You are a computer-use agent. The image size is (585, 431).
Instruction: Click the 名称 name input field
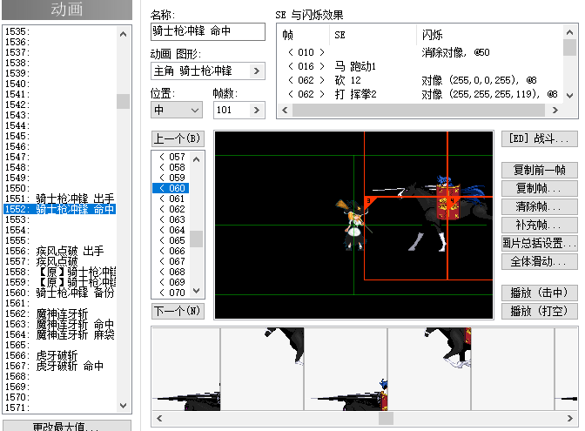(x=208, y=31)
